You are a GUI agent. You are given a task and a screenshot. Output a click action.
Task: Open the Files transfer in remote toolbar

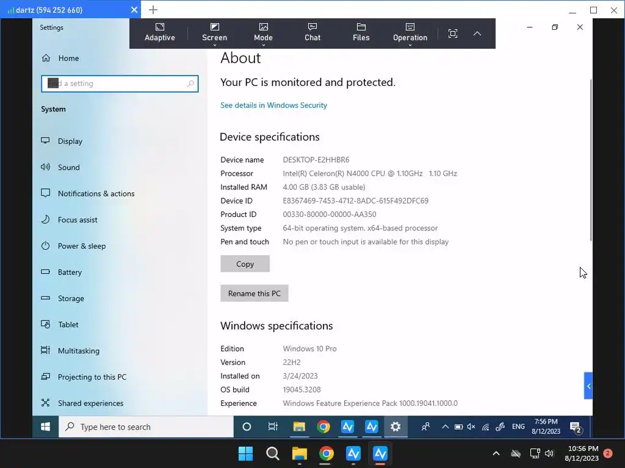361,33
